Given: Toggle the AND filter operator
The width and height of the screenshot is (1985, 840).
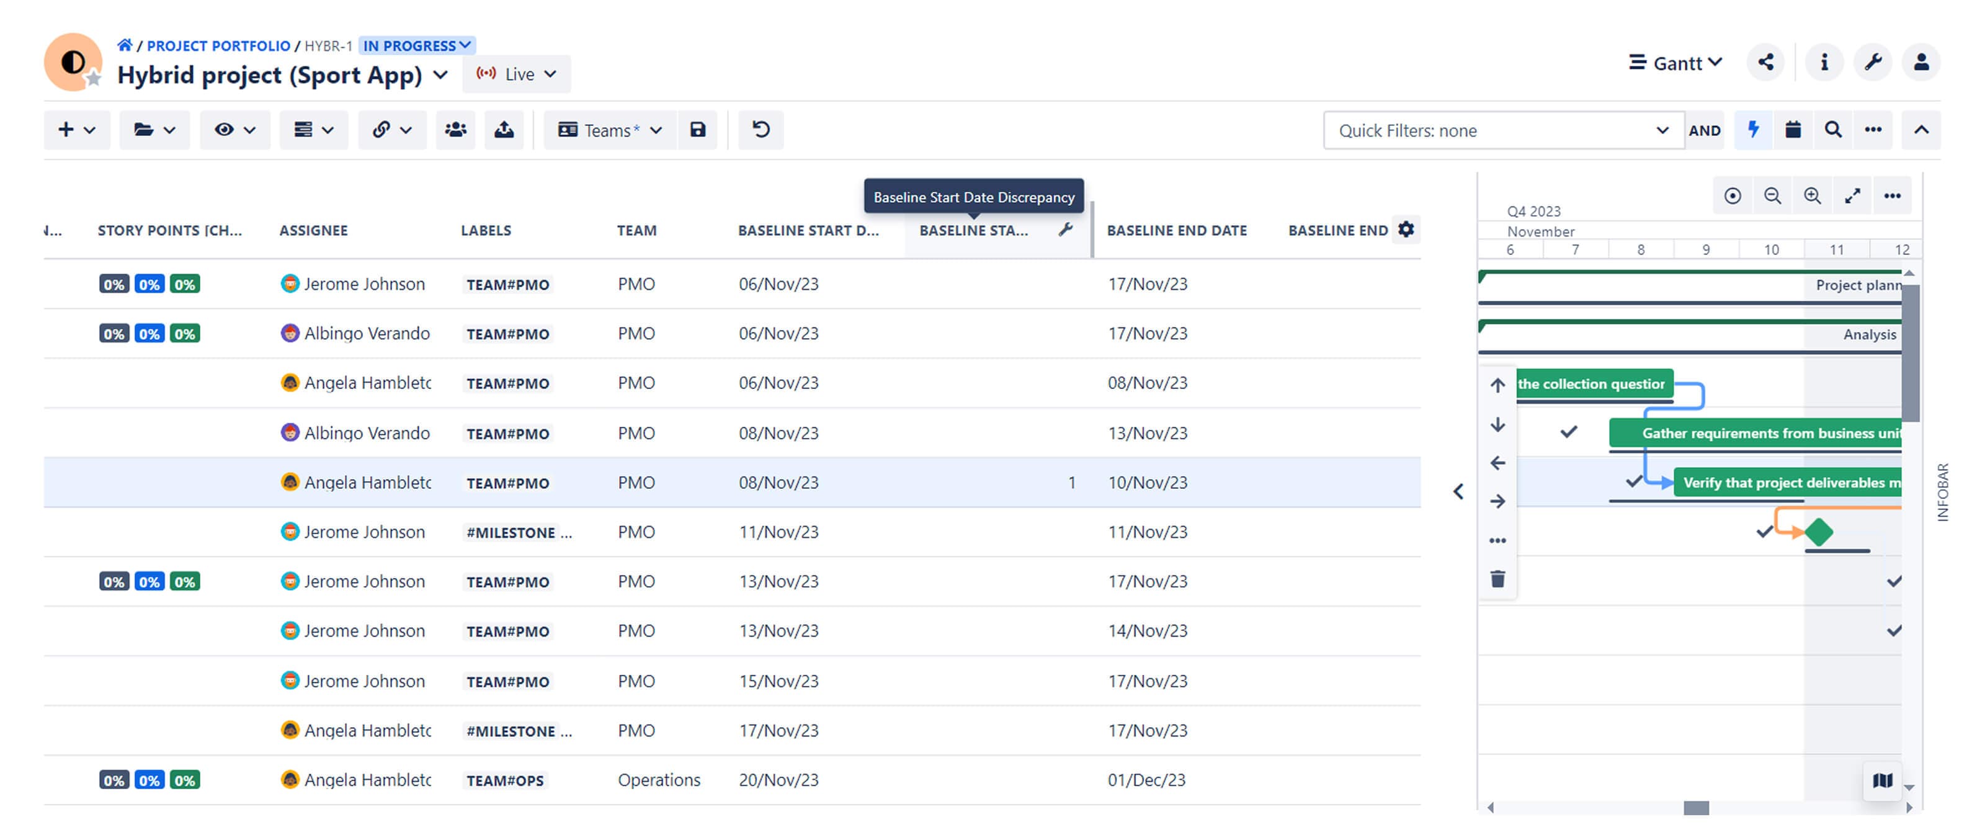Looking at the screenshot, I should click(x=1704, y=131).
